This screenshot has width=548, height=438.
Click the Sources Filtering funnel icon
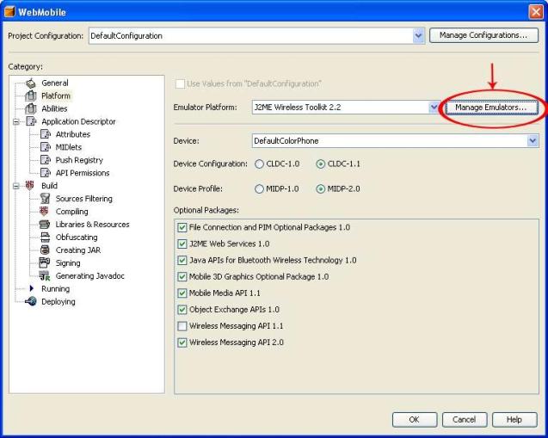[46, 199]
